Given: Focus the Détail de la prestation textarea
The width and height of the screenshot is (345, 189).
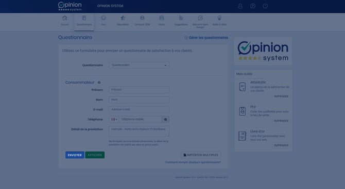Looking at the screenshot, I should tap(139, 131).
